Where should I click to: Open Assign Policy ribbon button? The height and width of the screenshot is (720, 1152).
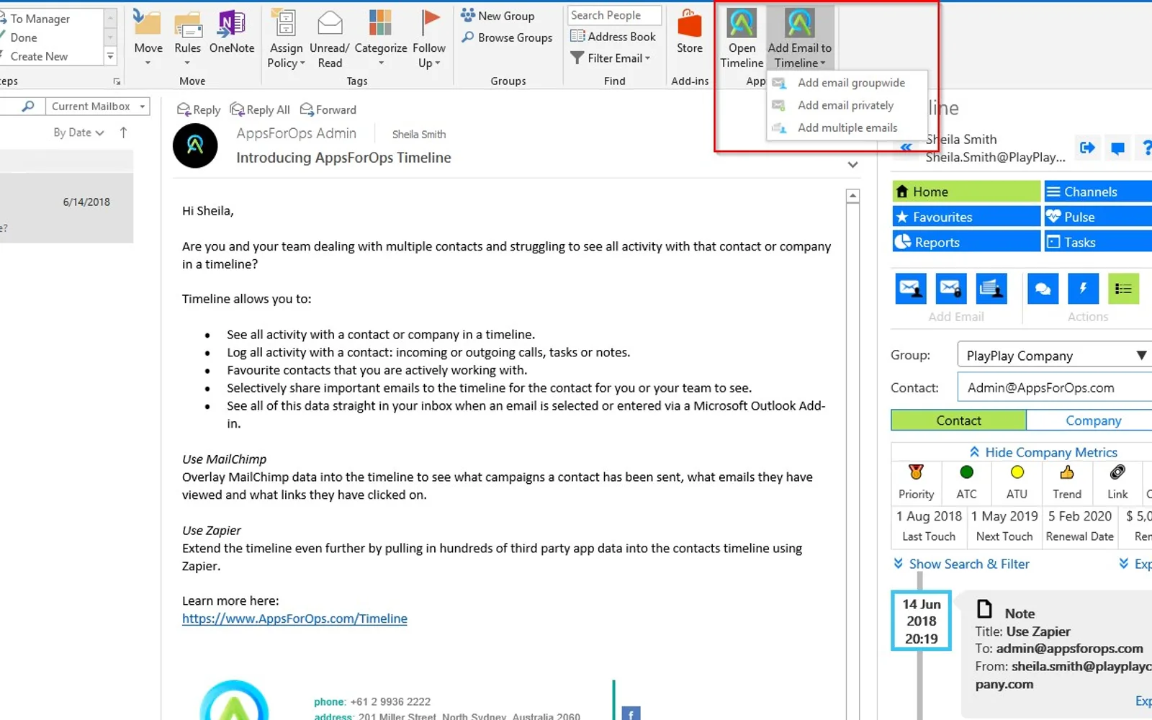tap(286, 39)
